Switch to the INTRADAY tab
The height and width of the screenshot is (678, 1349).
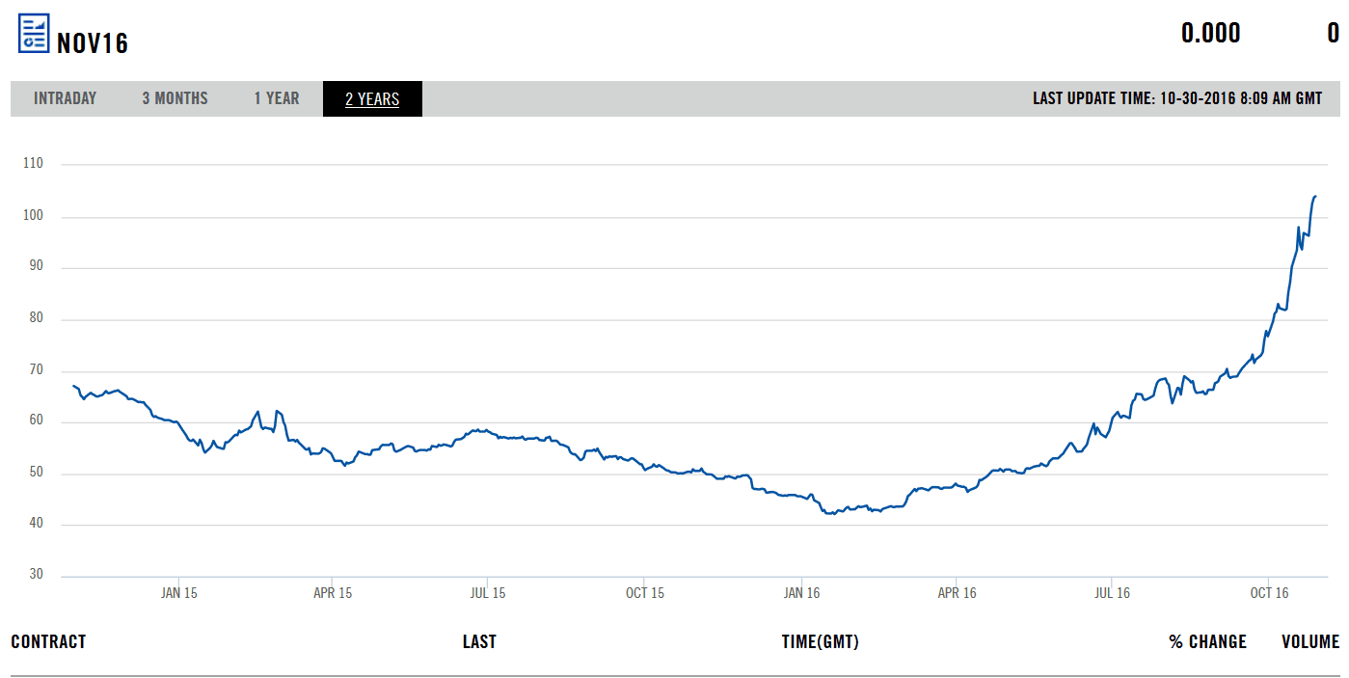pyautogui.click(x=65, y=98)
